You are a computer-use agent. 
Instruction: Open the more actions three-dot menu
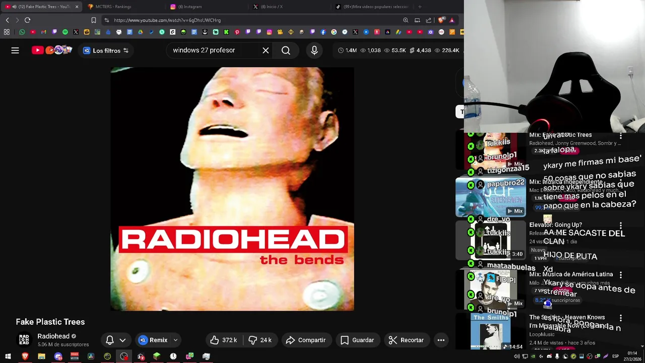pos(441,340)
